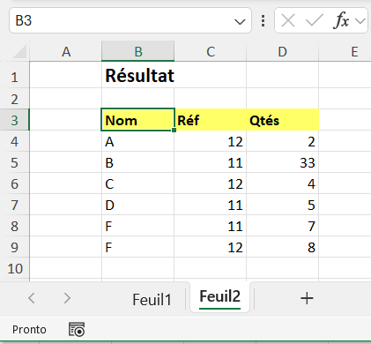Viewport: 371px width, 344px height.
Task: Click quantity cell showing 4
Action: pyautogui.click(x=283, y=183)
